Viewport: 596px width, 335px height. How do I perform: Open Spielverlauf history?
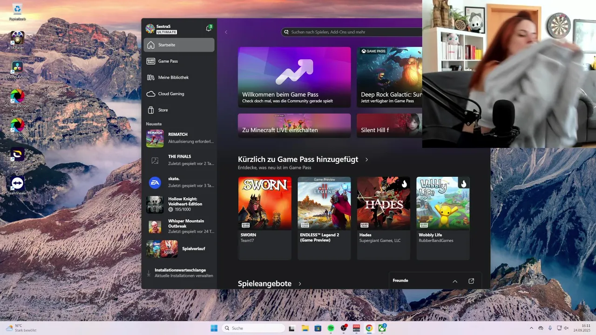(180, 249)
